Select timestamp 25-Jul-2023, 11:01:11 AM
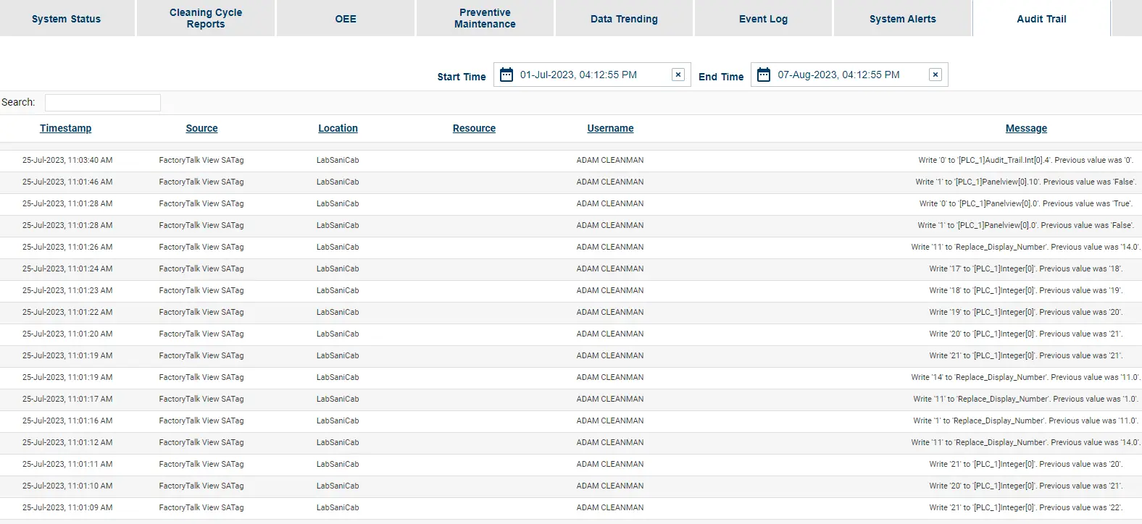1142x524 pixels. tap(67, 464)
